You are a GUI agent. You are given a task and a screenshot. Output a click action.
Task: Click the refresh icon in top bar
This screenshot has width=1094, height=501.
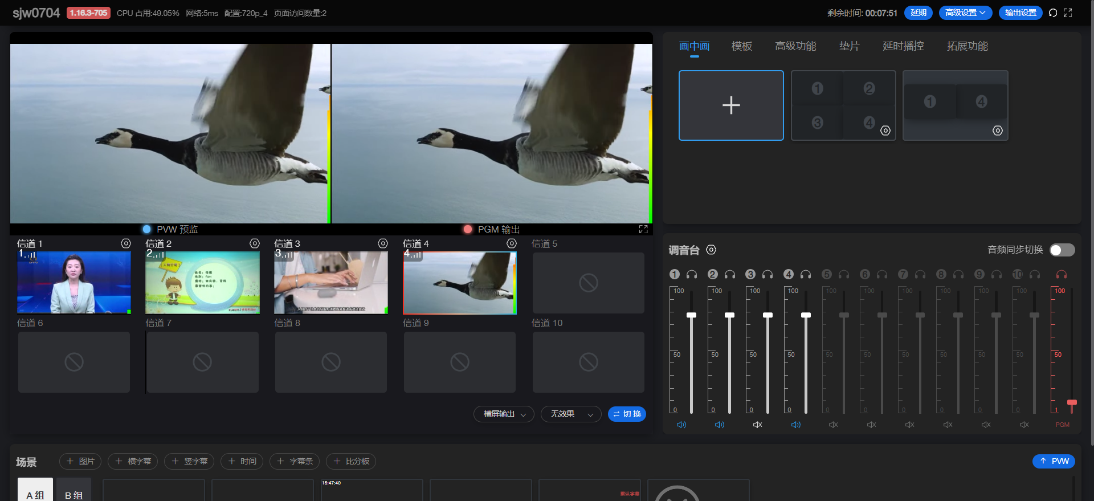pyautogui.click(x=1053, y=13)
